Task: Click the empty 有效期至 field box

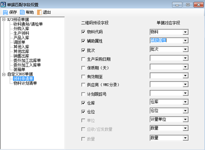Action: coord(169,76)
